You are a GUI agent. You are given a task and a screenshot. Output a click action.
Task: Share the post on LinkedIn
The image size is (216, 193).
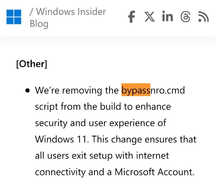coord(167,16)
